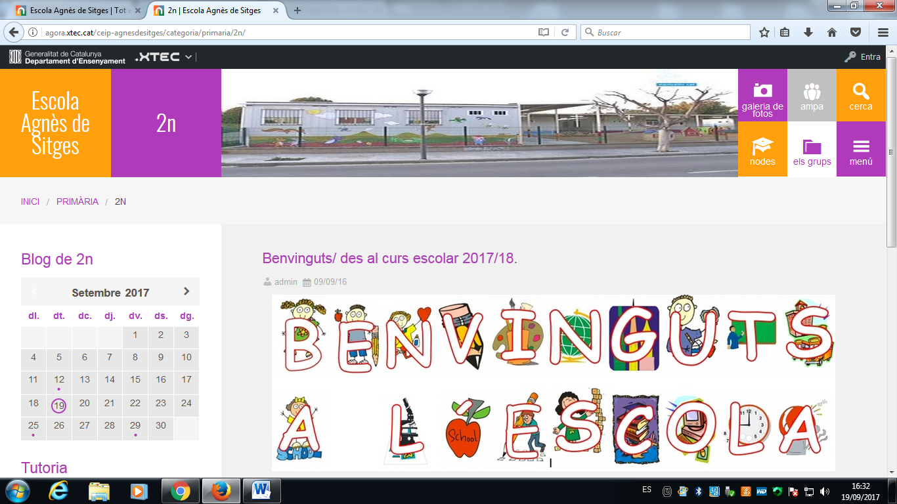Click in the Buscar search field
The width and height of the screenshot is (897, 504).
click(670, 32)
